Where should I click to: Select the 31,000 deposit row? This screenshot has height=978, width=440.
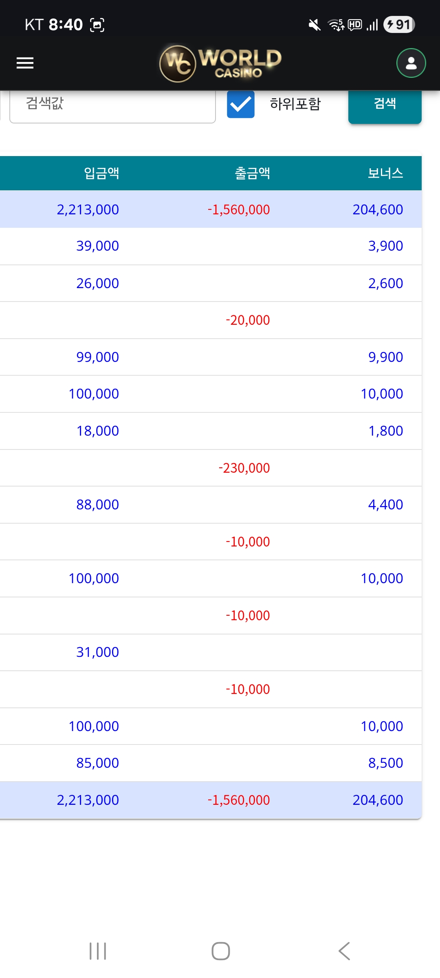(x=211, y=652)
